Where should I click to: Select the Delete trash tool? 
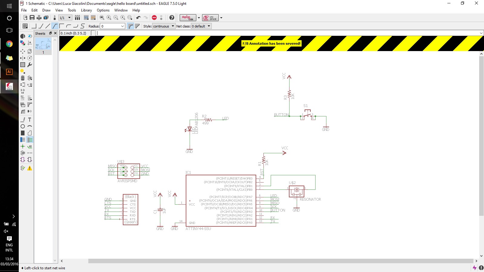[x=23, y=78]
